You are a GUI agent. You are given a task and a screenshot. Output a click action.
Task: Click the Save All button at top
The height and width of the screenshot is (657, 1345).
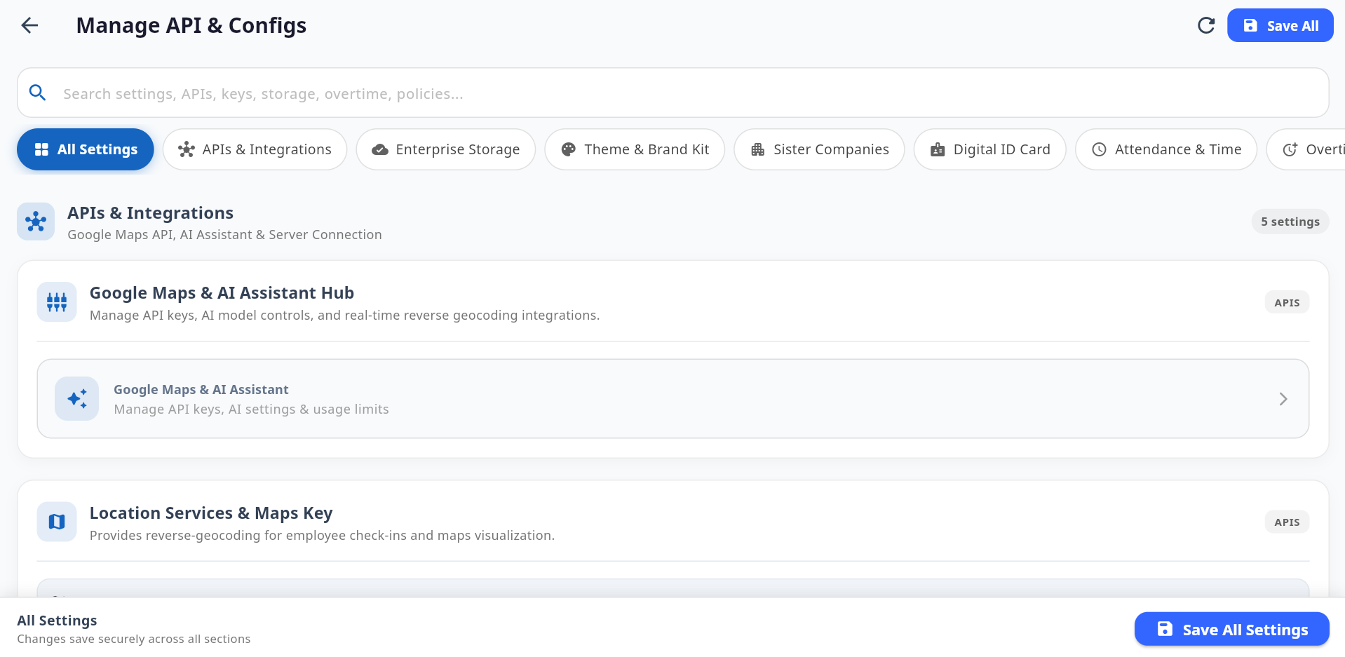(x=1280, y=26)
